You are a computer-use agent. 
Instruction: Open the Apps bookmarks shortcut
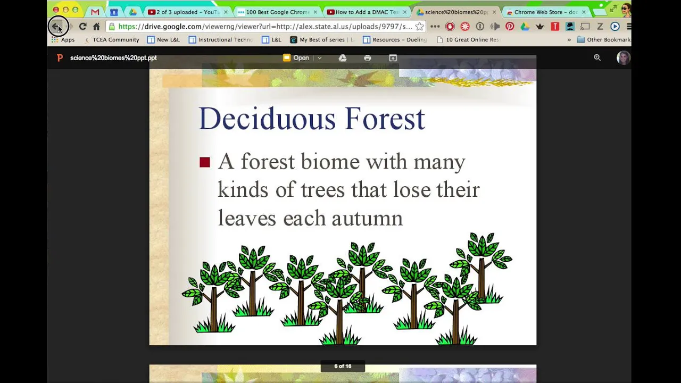(63, 40)
